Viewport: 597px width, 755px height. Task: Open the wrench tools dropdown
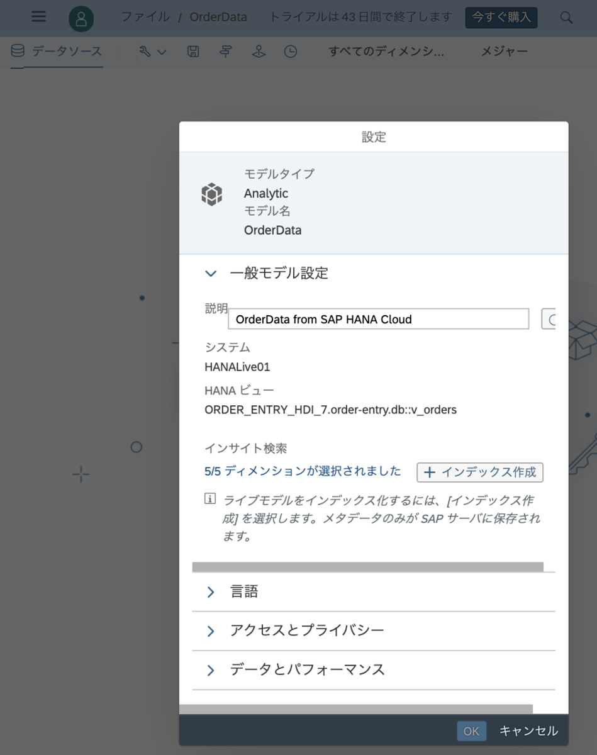tap(153, 52)
